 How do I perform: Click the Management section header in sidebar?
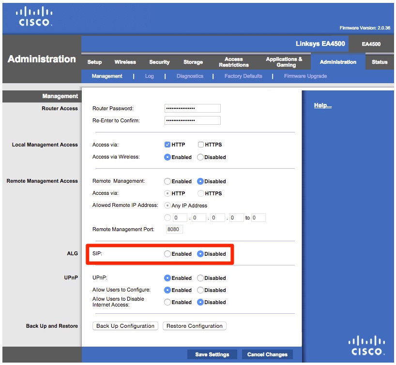click(x=60, y=96)
